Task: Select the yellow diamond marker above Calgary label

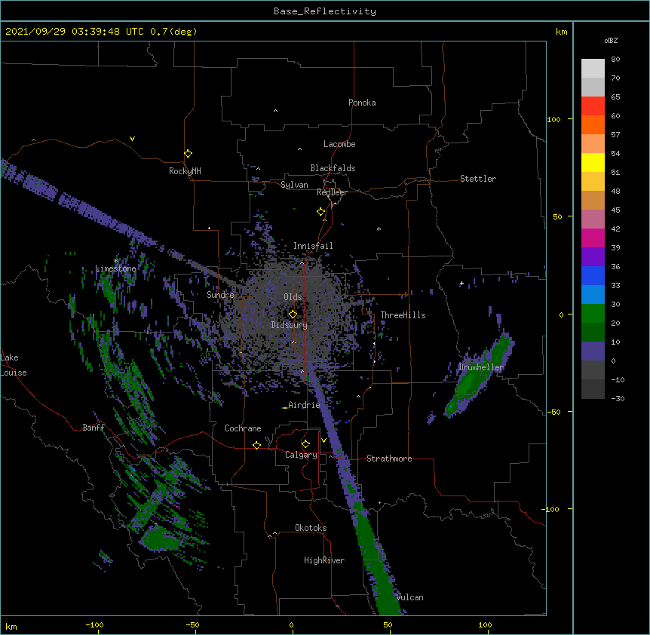Action: 305,444
